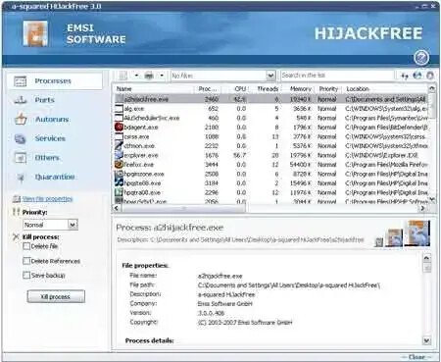Click the hpqste08.exe icon in list

pos(119,182)
